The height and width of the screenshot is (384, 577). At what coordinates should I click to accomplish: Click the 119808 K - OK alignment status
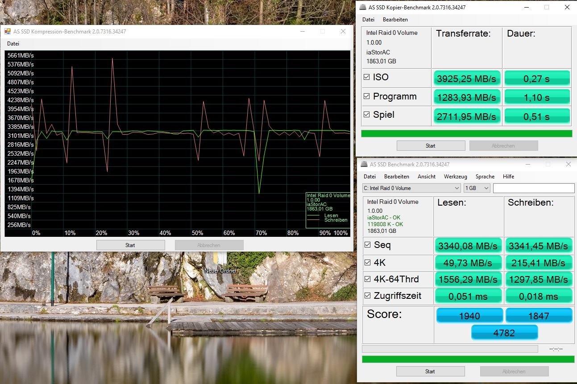pyautogui.click(x=385, y=224)
